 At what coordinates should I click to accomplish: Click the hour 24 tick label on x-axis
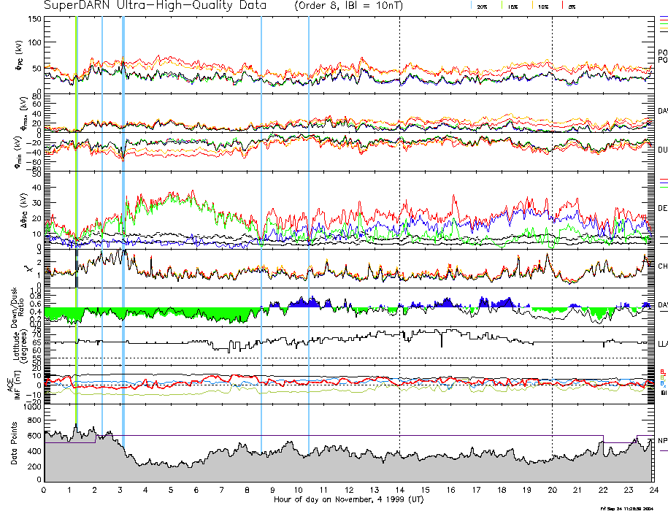(653, 490)
